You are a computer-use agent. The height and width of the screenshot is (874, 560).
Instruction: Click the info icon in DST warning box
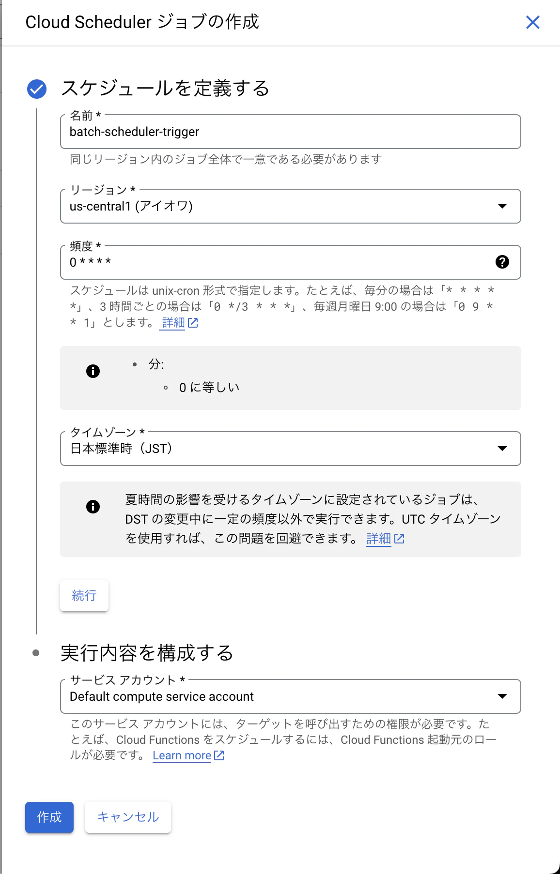93,507
